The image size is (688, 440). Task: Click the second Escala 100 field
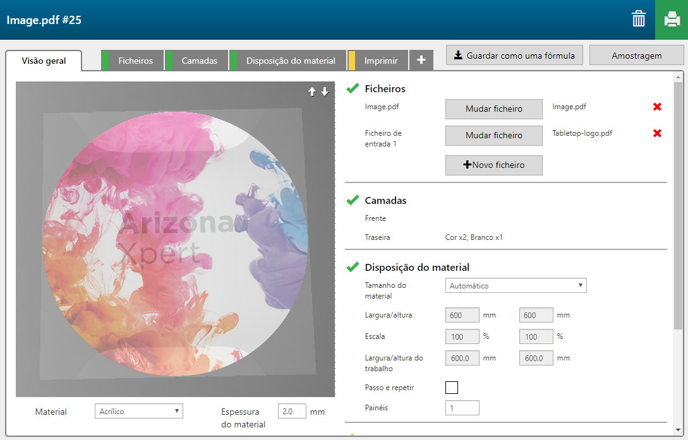point(536,336)
